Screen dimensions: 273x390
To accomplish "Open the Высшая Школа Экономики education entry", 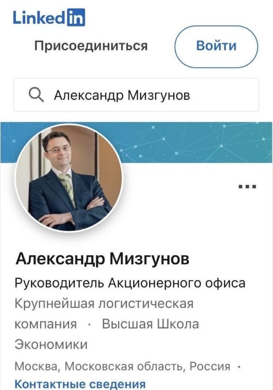I will click(107, 334).
